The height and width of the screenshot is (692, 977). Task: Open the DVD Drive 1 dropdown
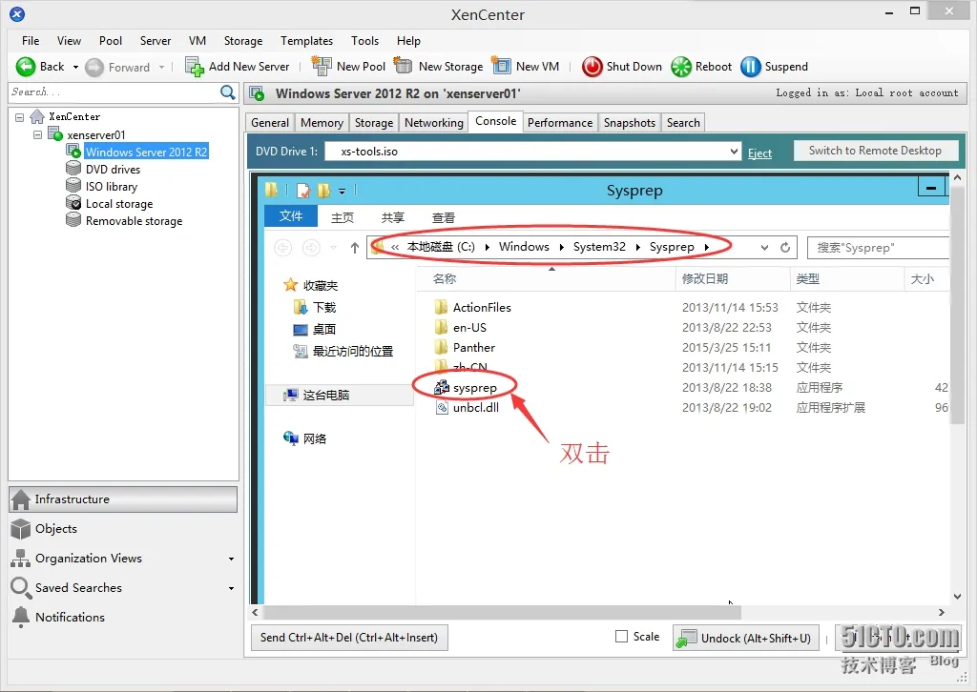pos(734,152)
